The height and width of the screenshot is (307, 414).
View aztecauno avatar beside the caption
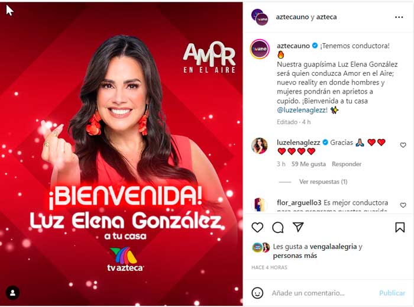coord(260,49)
